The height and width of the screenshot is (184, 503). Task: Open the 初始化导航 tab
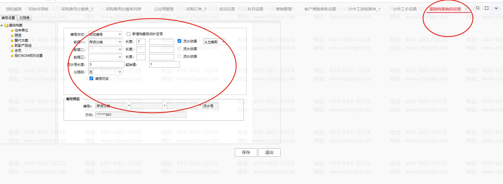(x=39, y=9)
